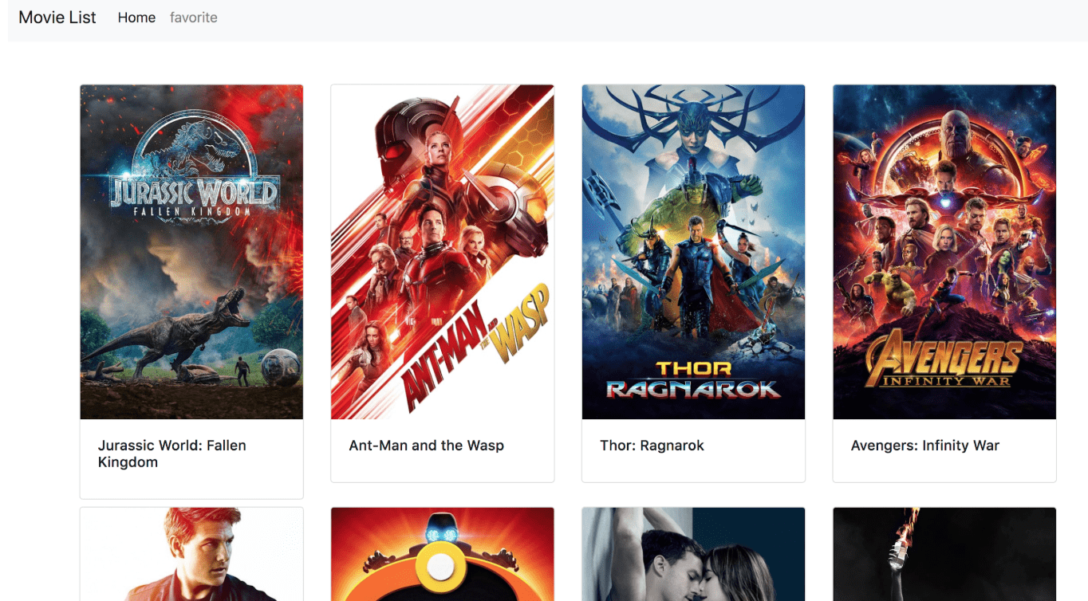1088x601 pixels.
Task: Click the title text Jurassic World: Fallen Kingdom
Action: [x=172, y=454]
